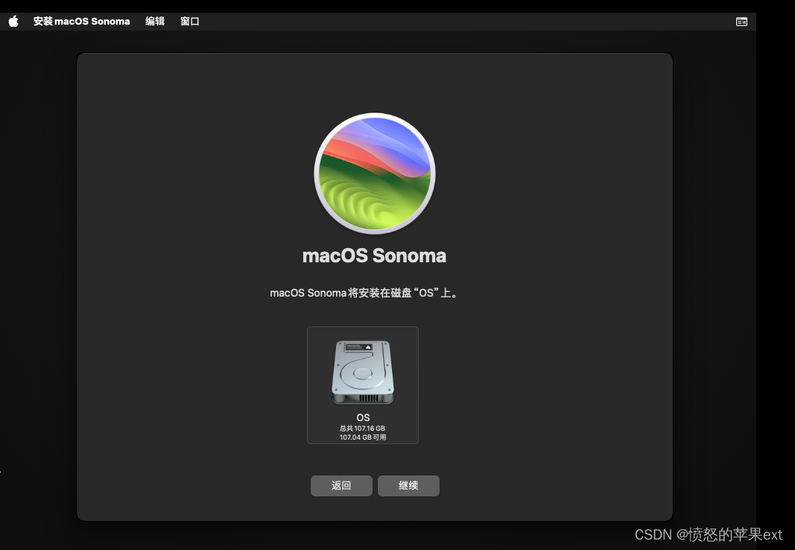Click the OS disk name label
This screenshot has height=550, width=795.
[x=363, y=417]
